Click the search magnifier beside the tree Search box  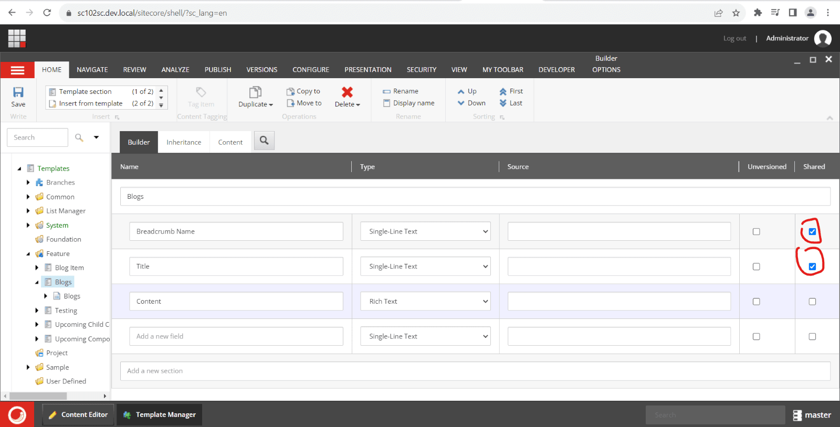pyautogui.click(x=79, y=137)
